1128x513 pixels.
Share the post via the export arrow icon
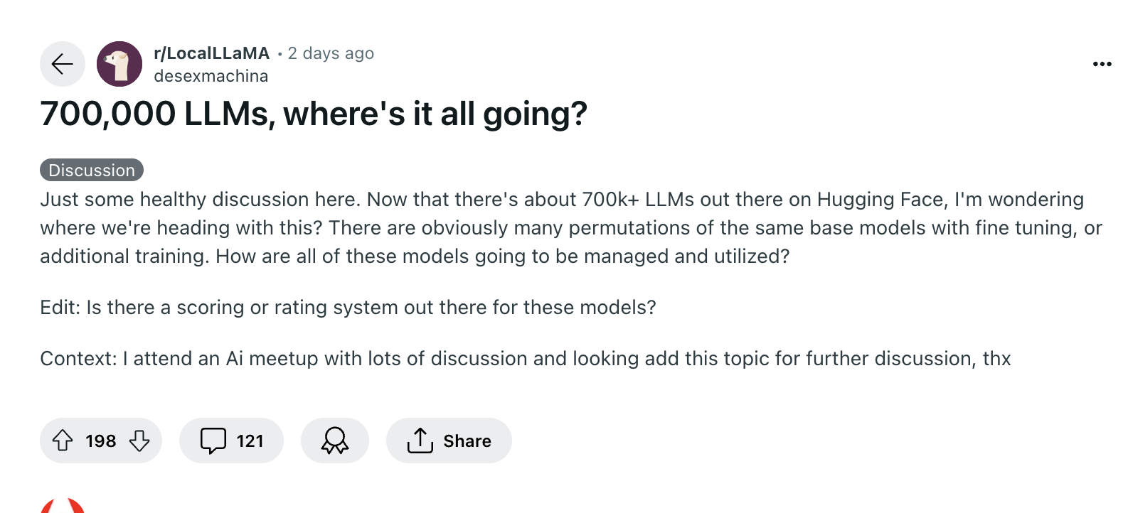[421, 441]
